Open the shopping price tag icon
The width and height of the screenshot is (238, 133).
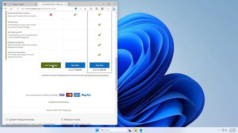[76, 8]
